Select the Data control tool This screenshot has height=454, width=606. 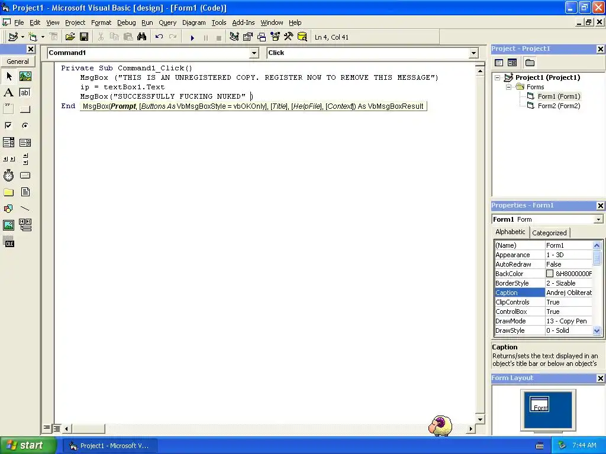pos(25,225)
